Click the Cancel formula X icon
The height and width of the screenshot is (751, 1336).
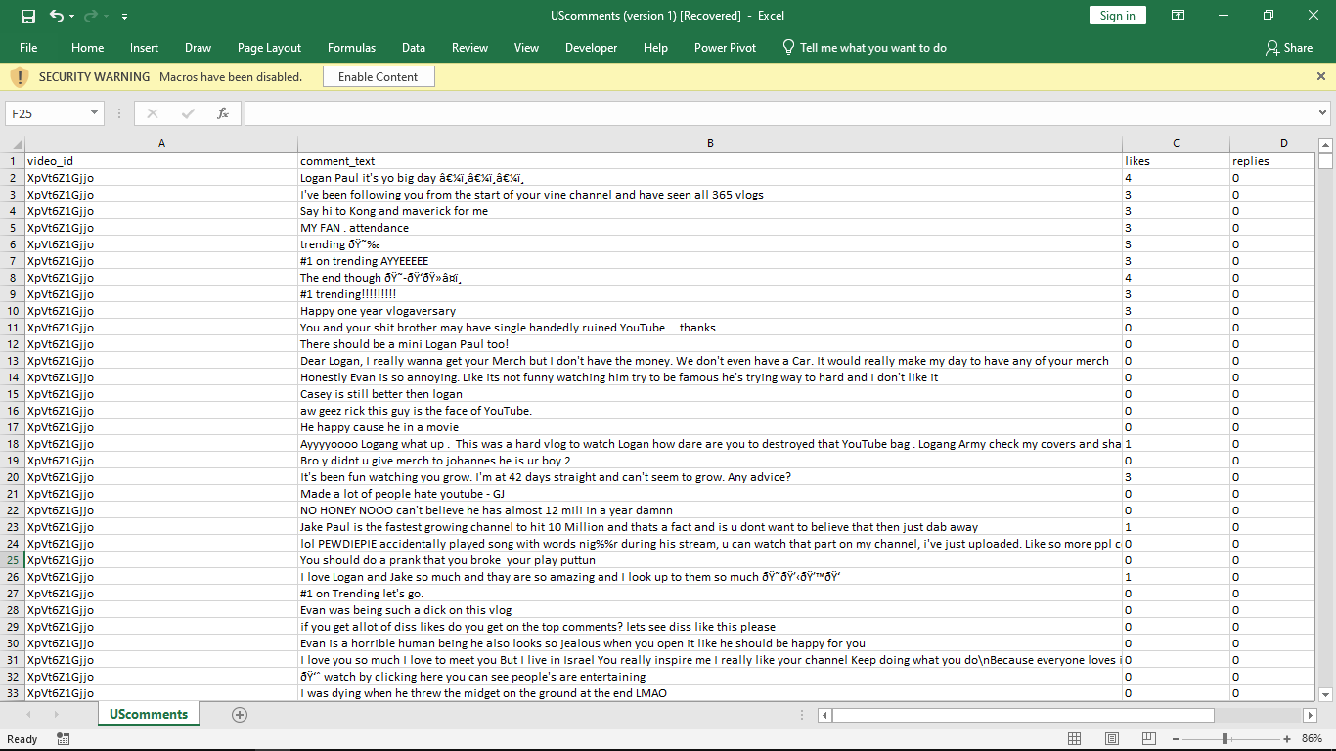pyautogui.click(x=153, y=113)
